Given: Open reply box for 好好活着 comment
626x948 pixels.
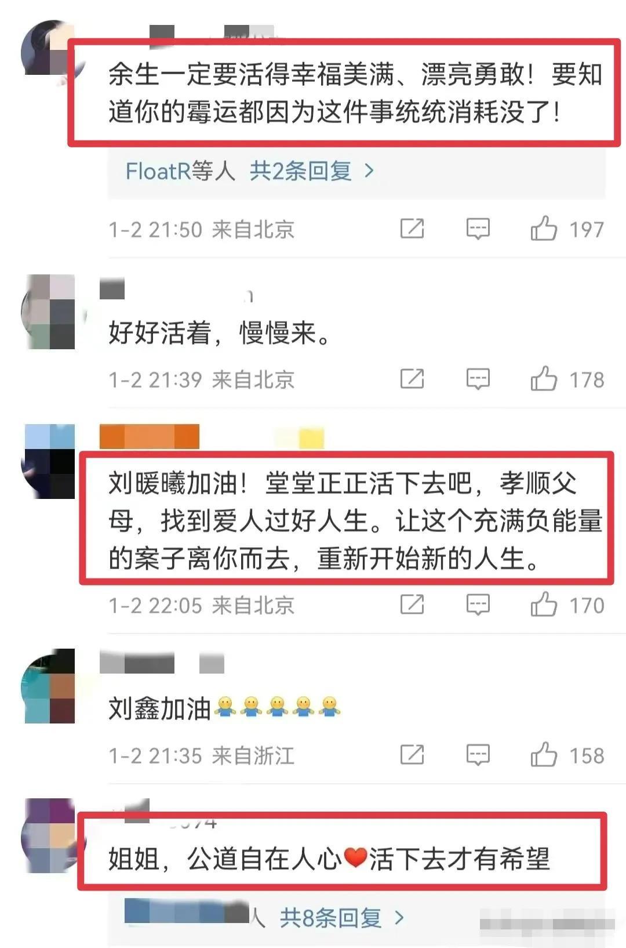Looking at the screenshot, I should [x=478, y=379].
